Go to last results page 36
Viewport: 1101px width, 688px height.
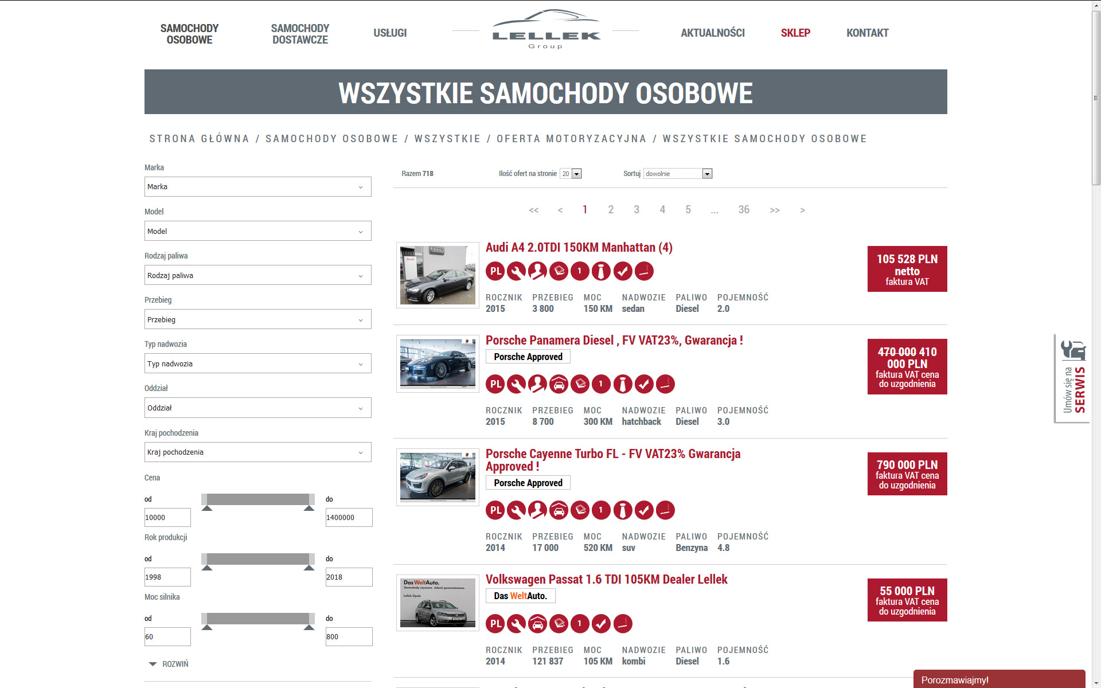[x=744, y=210]
